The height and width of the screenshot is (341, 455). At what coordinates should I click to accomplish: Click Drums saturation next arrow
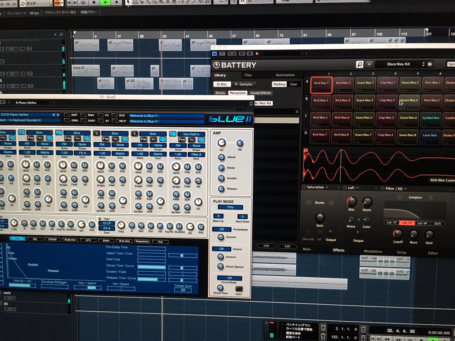click(x=331, y=203)
